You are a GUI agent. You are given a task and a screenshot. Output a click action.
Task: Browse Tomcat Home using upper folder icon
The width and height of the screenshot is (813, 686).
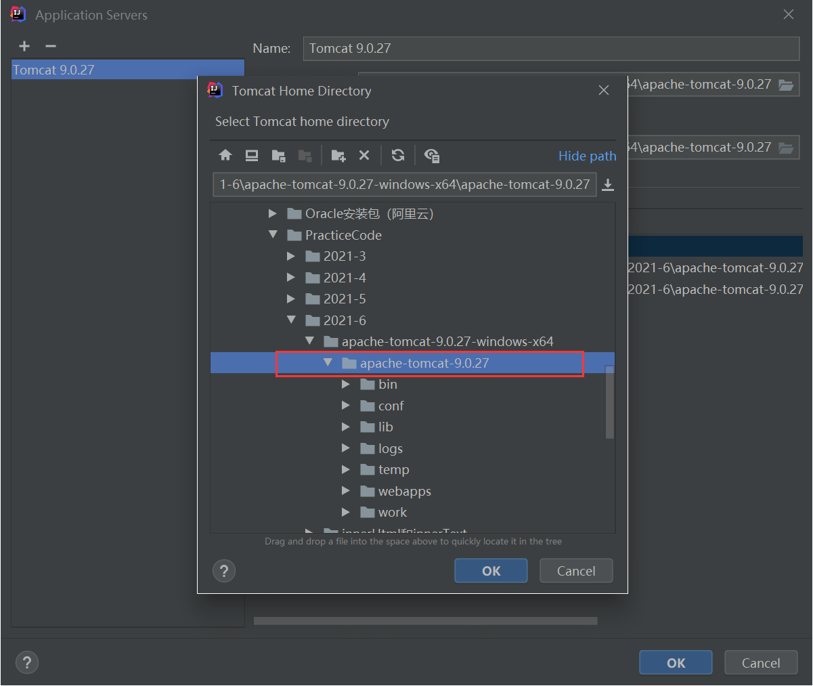pos(786,85)
